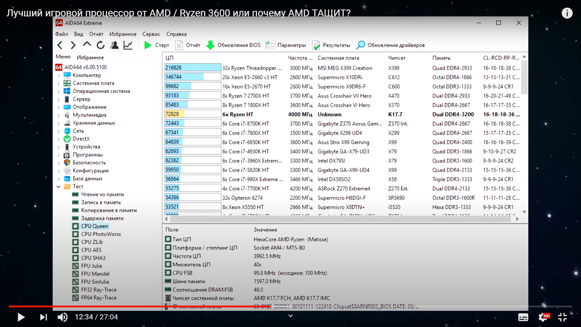The height and width of the screenshot is (327, 581).
Task: Click the 216826 score bar
Action: 193,68
